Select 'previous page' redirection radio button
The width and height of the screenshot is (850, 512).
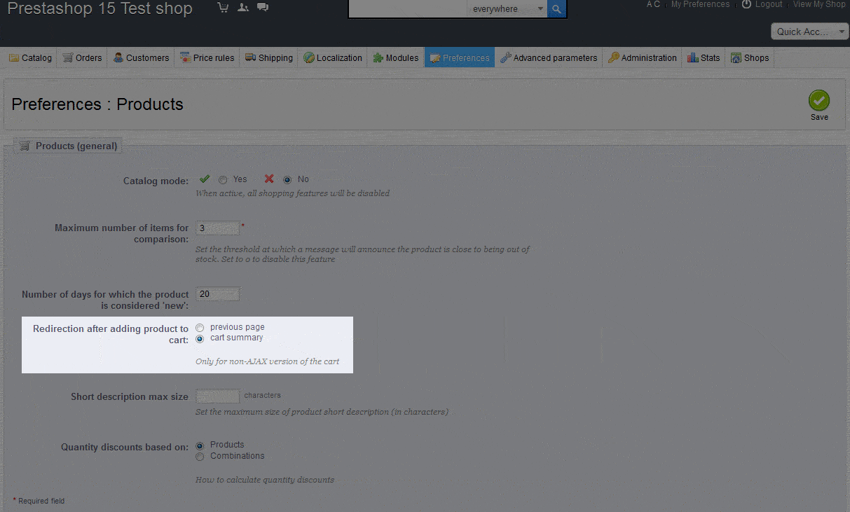pos(200,328)
